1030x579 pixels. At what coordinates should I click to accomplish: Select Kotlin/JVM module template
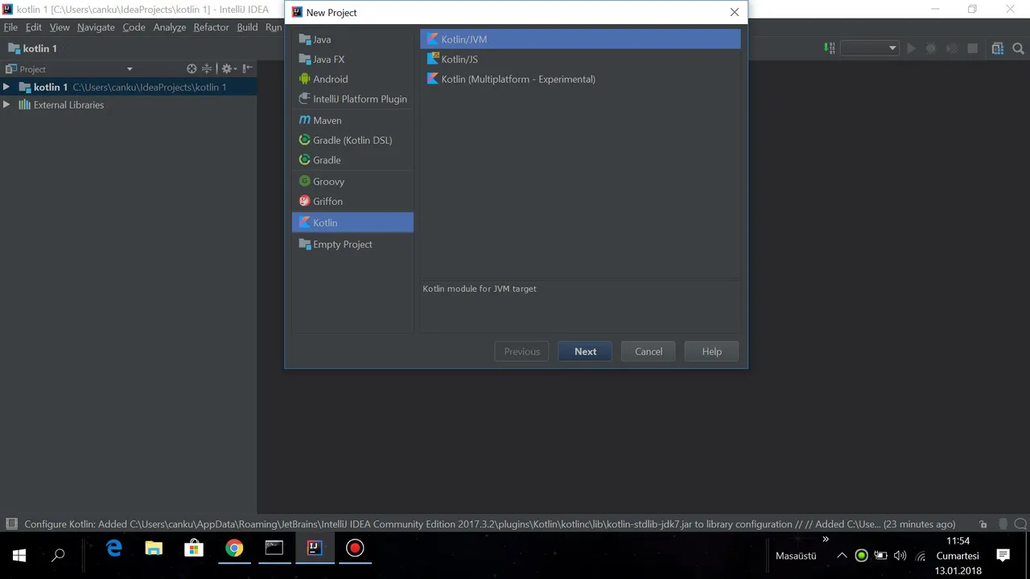[580, 39]
